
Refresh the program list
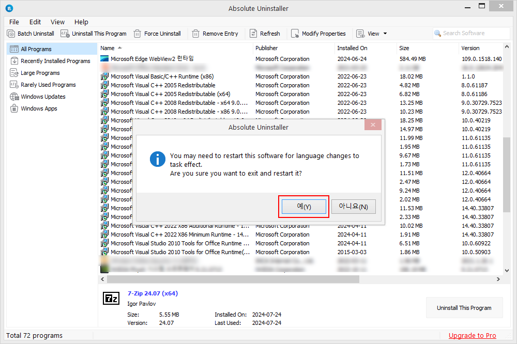click(265, 34)
